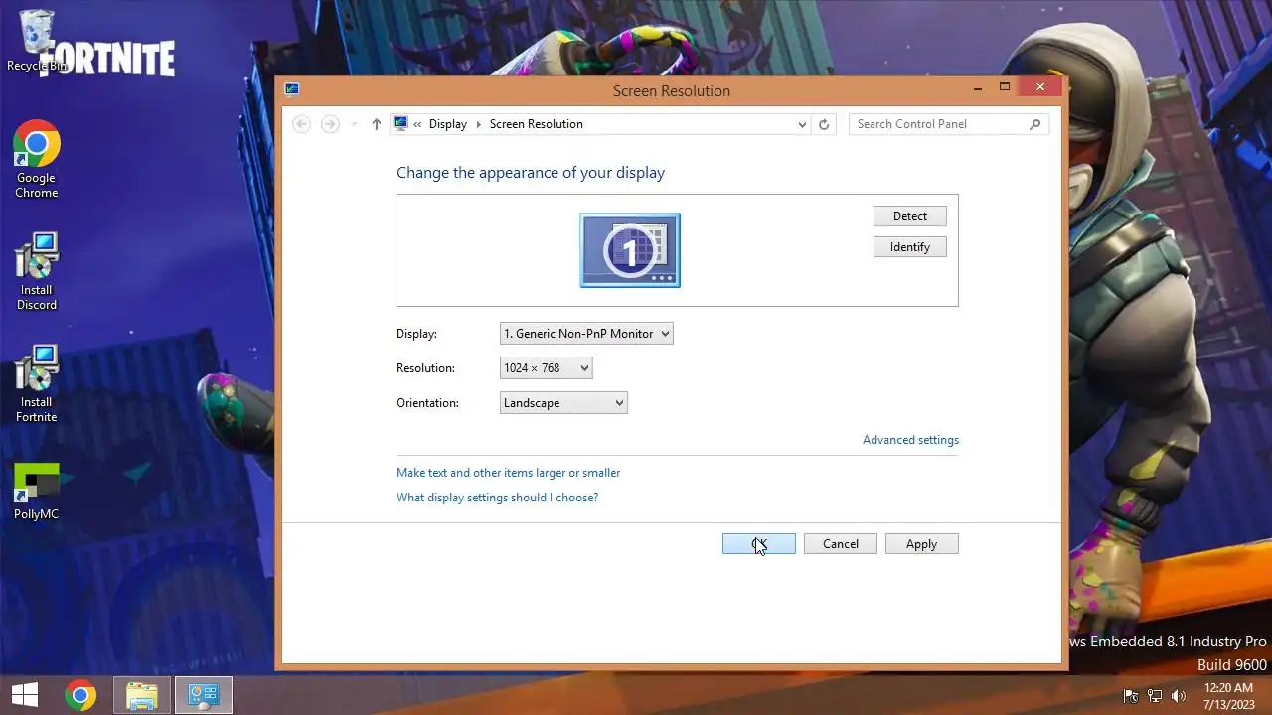1272x715 pixels.
Task: Minimize the Screen Resolution window
Action: point(979,88)
